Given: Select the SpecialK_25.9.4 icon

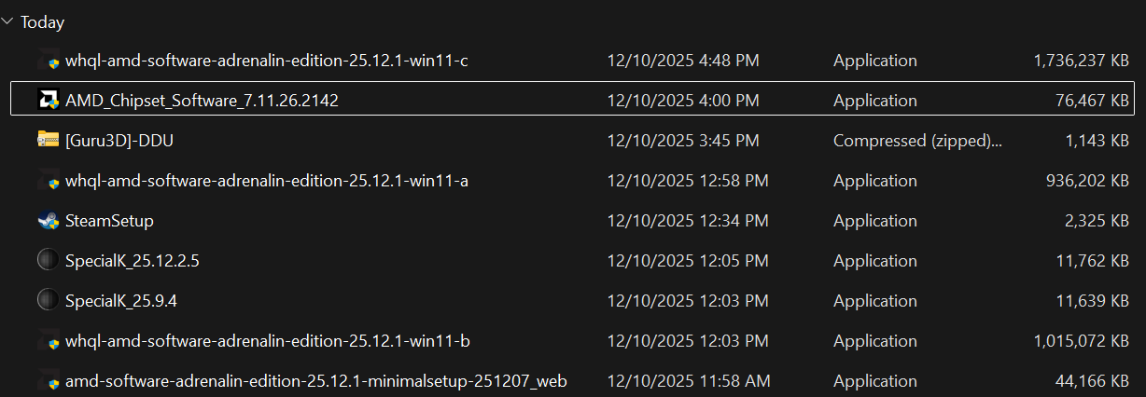Looking at the screenshot, I should coord(49,301).
